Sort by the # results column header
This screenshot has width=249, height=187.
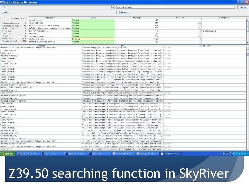137,18
